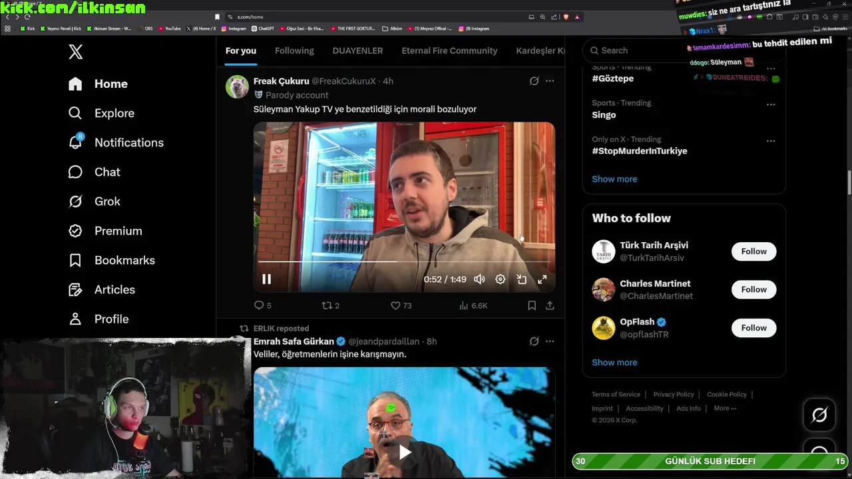The width and height of the screenshot is (852, 479).
Task: Repost Freak Çukuru's post
Action: (330, 305)
